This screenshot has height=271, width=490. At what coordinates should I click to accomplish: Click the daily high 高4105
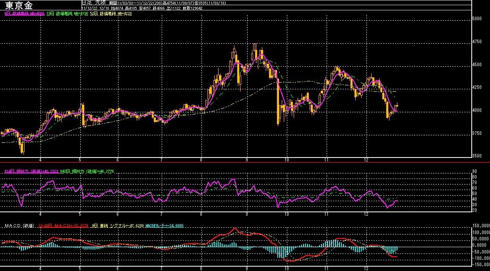132,8
